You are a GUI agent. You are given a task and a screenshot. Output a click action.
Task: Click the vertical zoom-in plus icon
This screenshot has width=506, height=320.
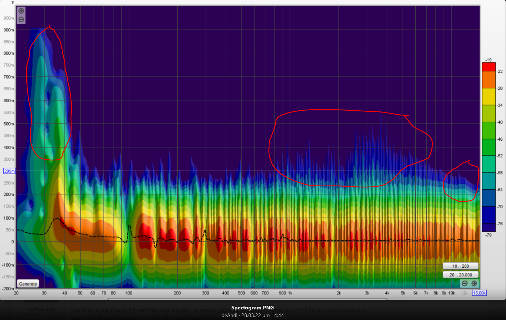(21, 11)
